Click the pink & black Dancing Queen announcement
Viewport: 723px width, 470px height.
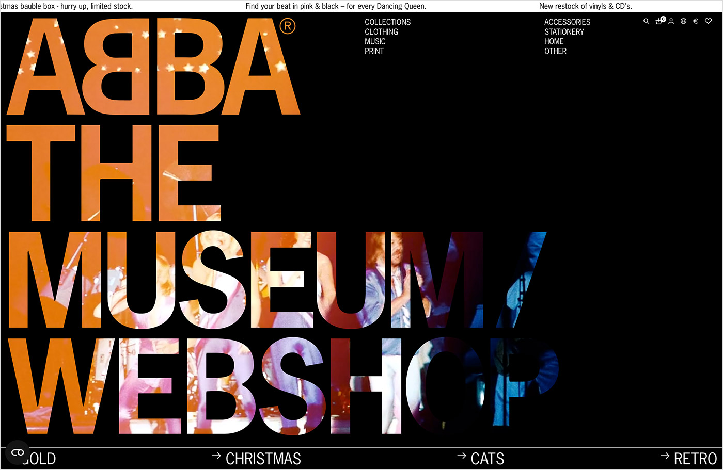(336, 6)
